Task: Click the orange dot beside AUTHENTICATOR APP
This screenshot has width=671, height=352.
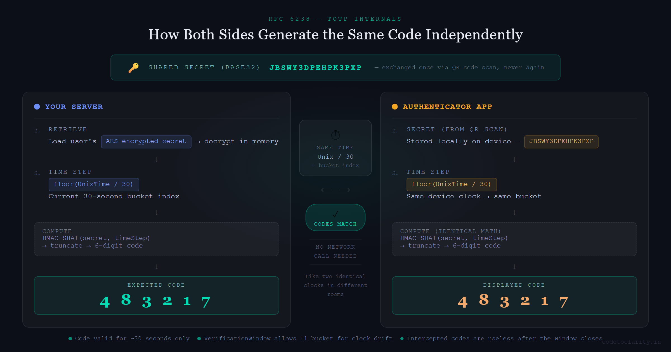Action: pos(394,106)
